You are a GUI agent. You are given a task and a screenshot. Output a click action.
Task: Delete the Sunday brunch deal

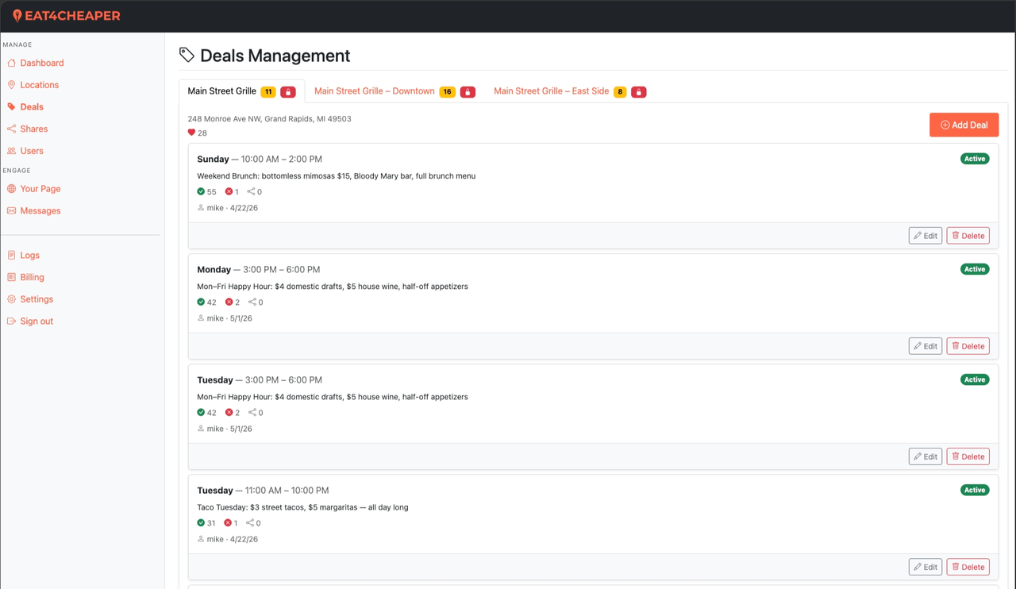point(968,236)
